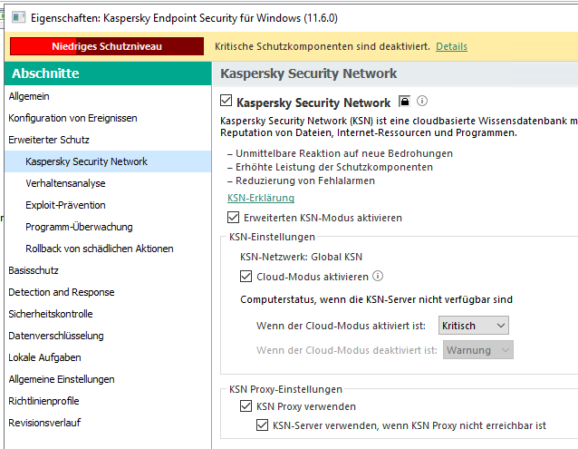Screen dimensions: 578x449
Task: Click info icon beside Kaspersky Security Network heading
Action: (x=422, y=102)
